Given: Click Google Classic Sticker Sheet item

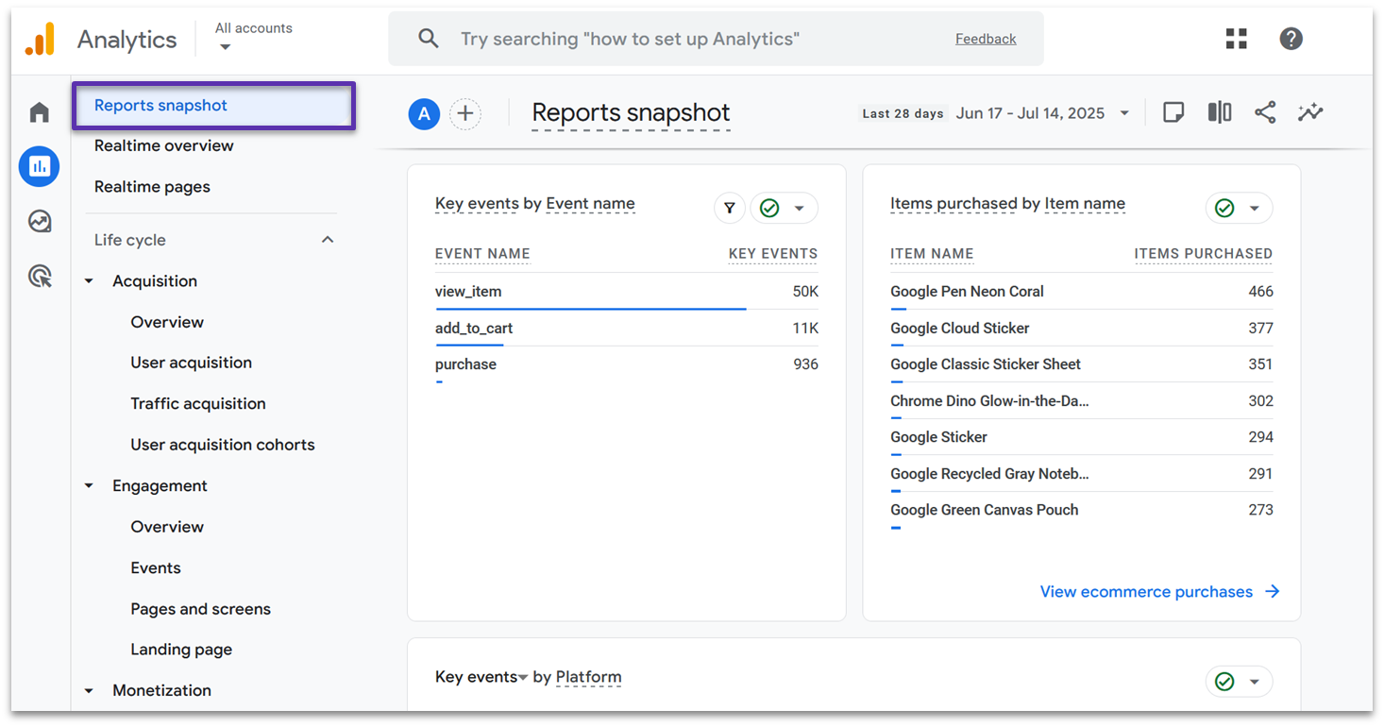Looking at the screenshot, I should tap(985, 364).
